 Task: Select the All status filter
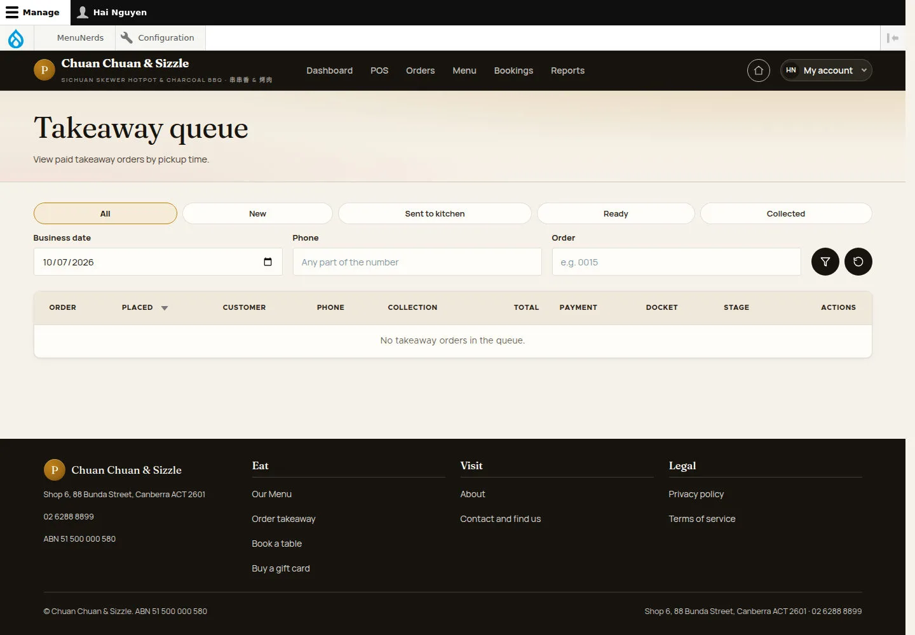[x=105, y=213]
